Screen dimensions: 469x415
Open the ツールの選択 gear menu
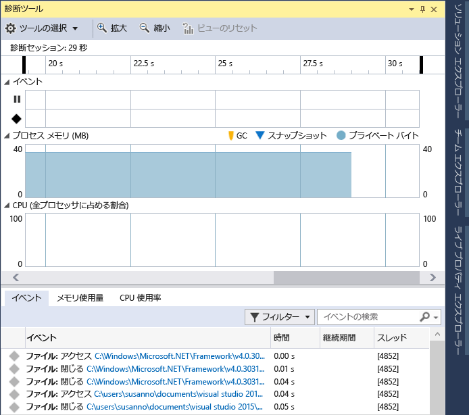click(42, 28)
